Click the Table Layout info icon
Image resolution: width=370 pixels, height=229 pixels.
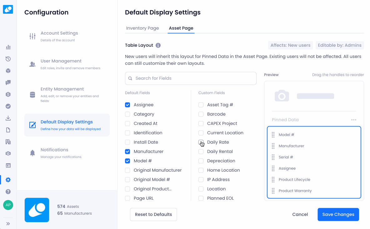click(x=158, y=45)
